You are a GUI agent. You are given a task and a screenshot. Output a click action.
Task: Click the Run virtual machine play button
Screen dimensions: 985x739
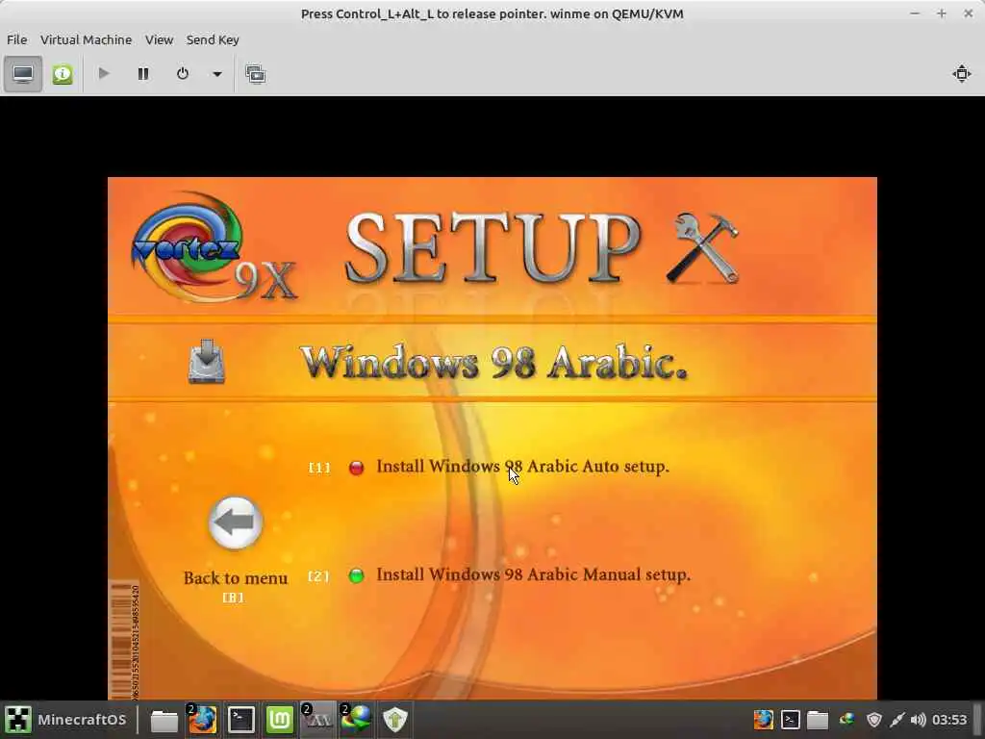point(104,74)
